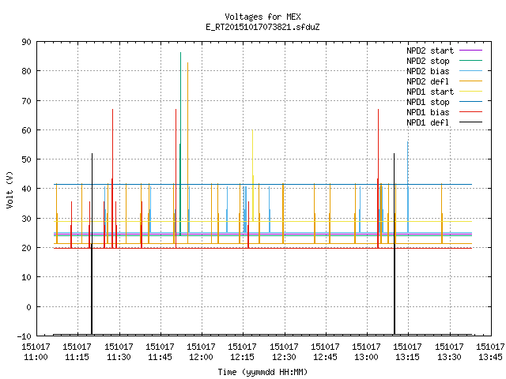Click the 'Time (yymmdd HH:MM)' x-axis label

[x=262, y=372]
